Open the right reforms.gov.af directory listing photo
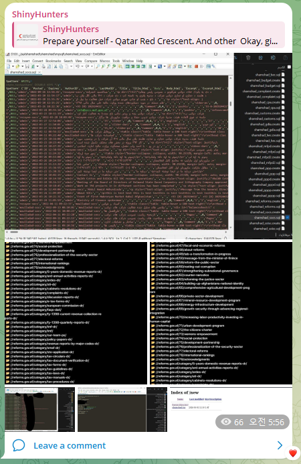 221,314
